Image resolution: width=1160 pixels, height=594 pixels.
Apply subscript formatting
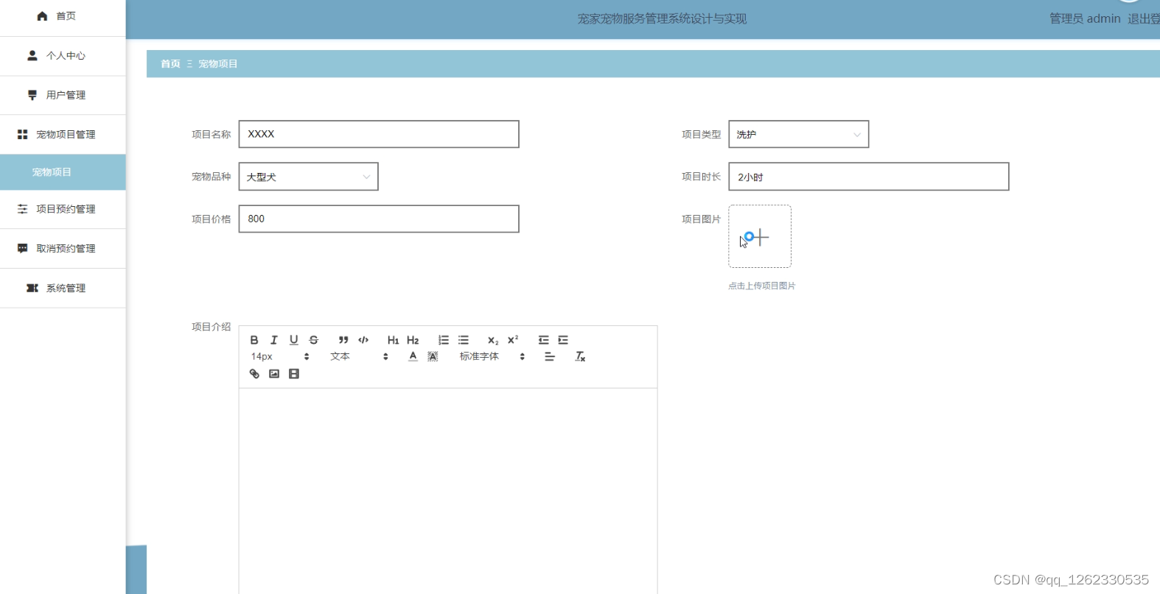[493, 340]
